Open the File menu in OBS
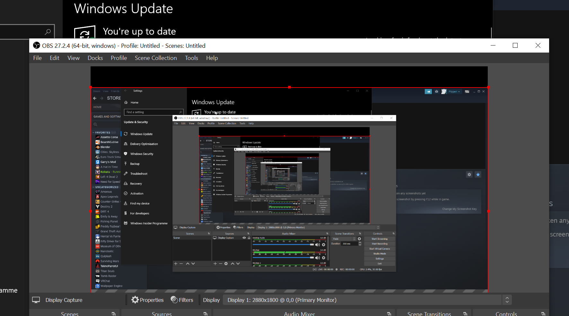 pyautogui.click(x=37, y=58)
